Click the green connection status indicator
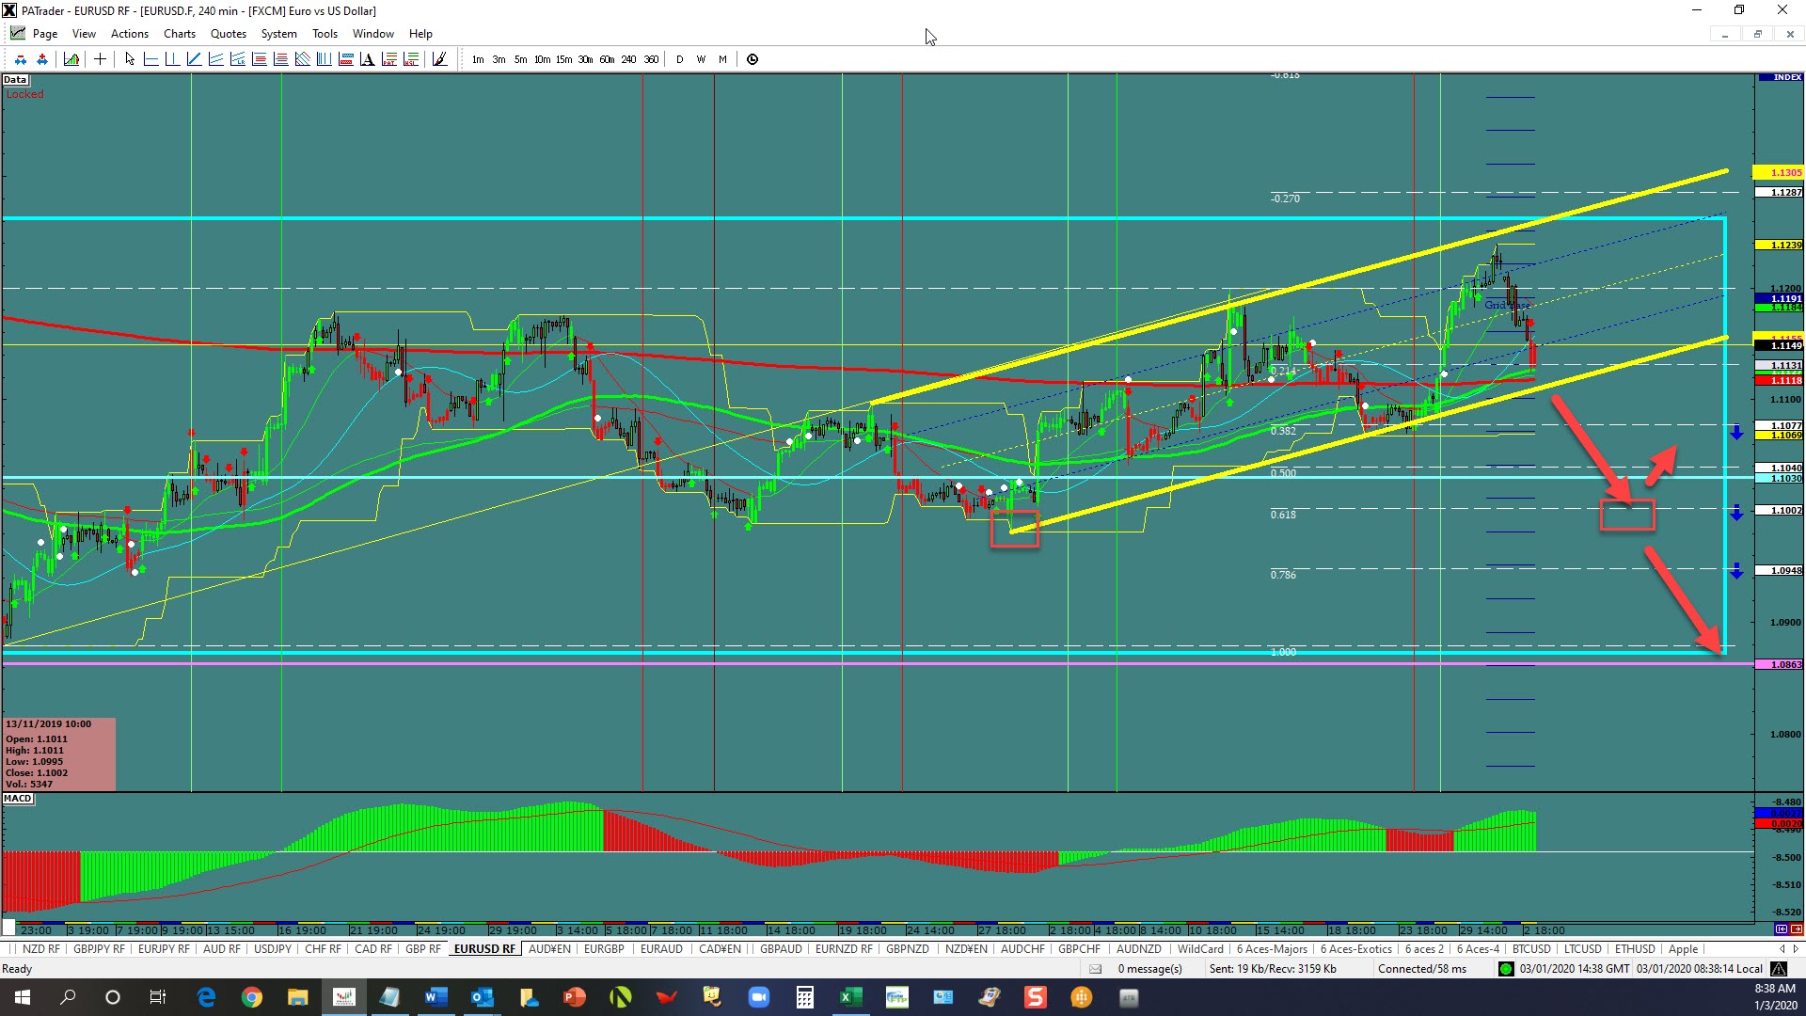 coord(1506,969)
